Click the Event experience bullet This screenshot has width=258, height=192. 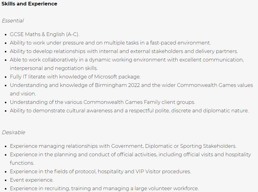tap(32, 180)
